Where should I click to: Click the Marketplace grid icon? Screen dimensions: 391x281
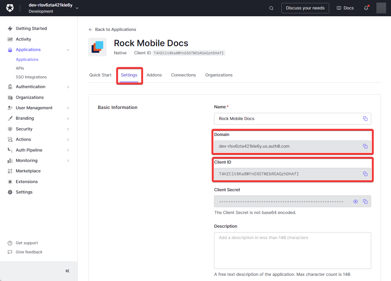click(10, 171)
